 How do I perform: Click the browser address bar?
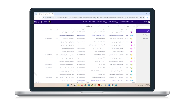(92, 18)
